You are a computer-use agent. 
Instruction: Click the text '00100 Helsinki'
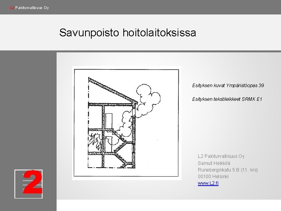point(213,176)
